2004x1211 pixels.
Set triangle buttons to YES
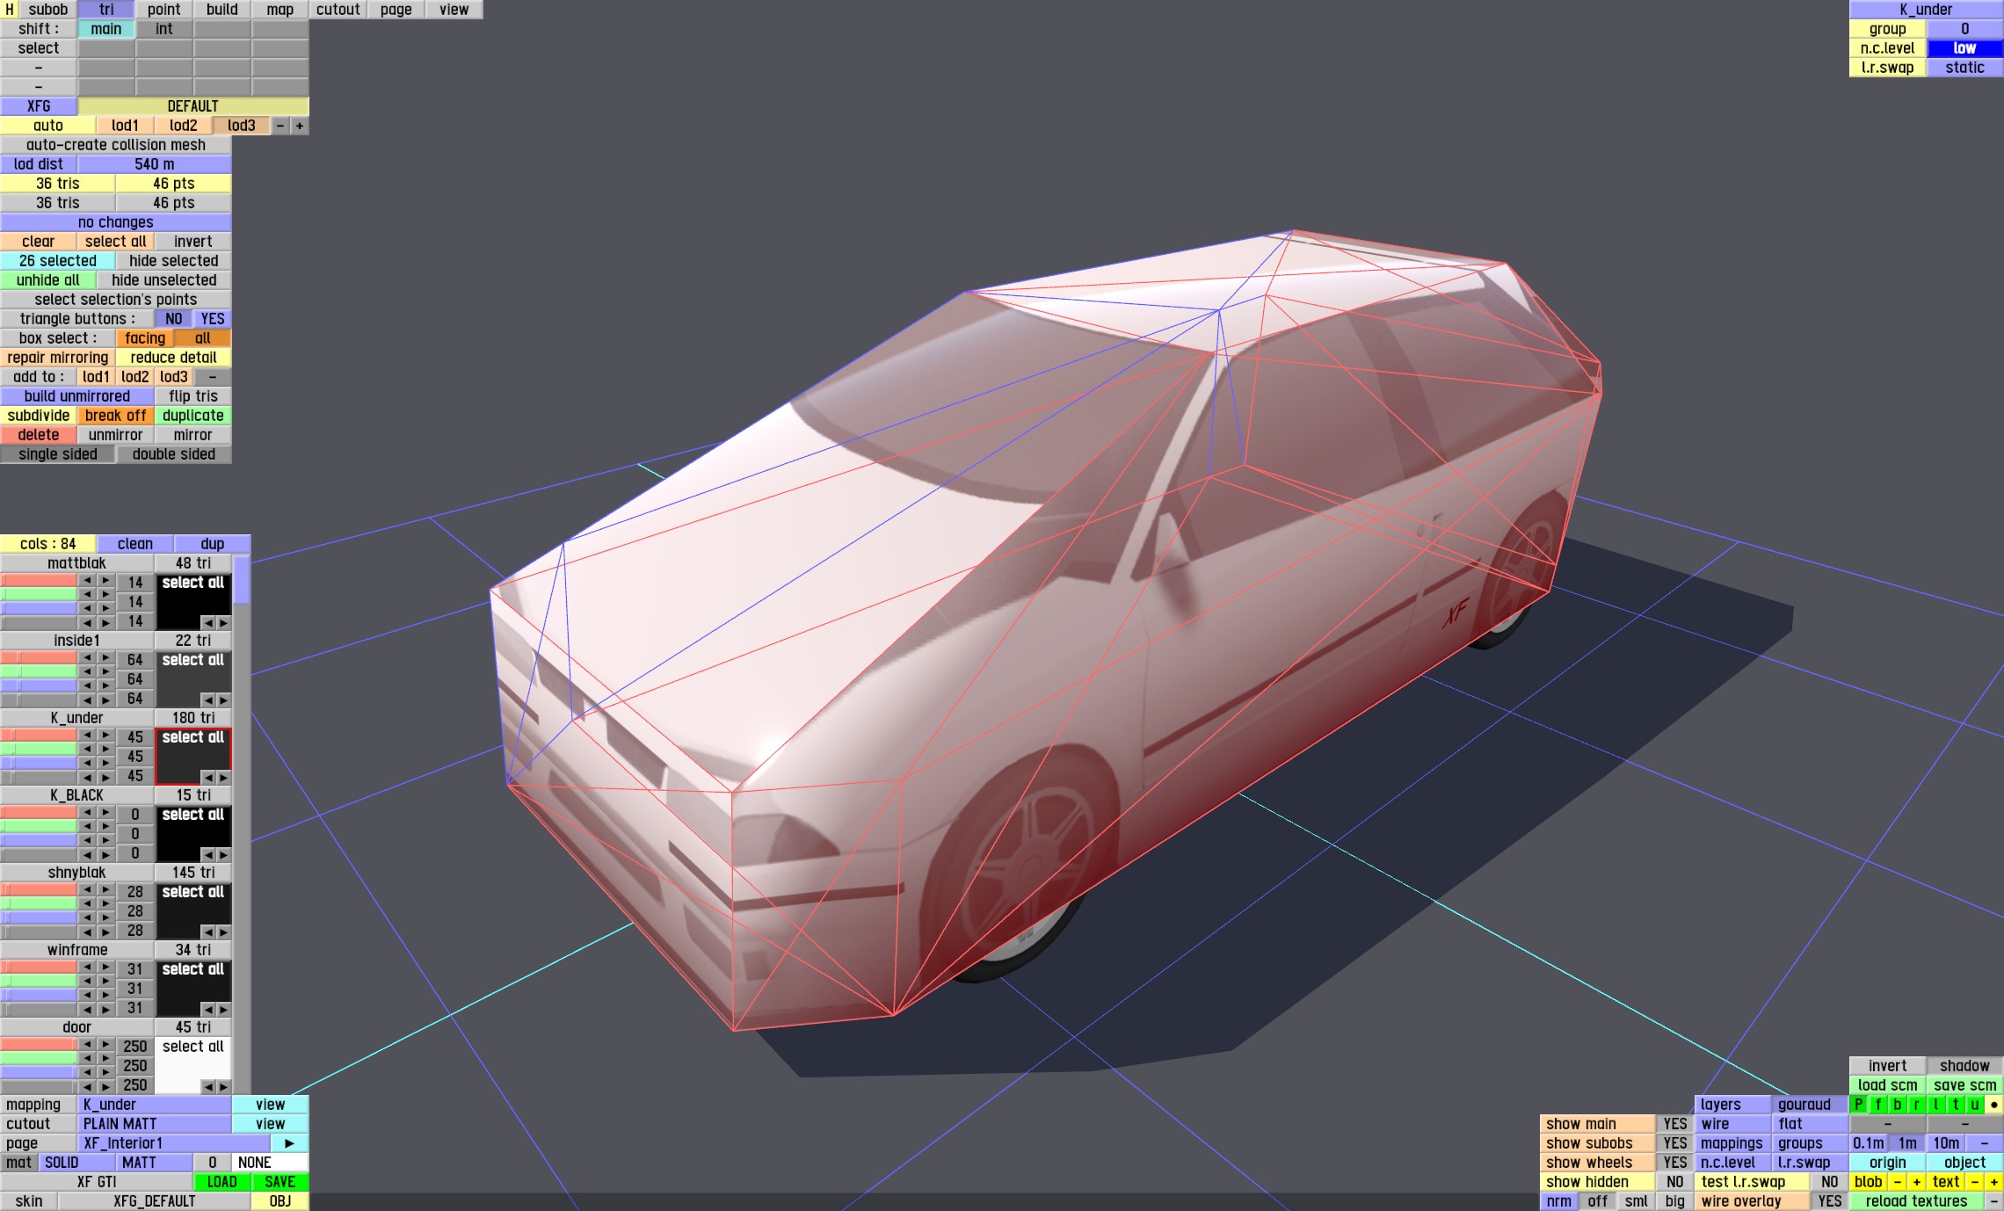point(213,319)
